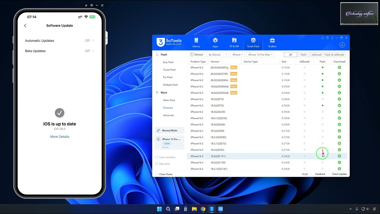The width and height of the screenshot is (380, 214).
Task: Open Pro Flash in sidebar
Action: 168,77
